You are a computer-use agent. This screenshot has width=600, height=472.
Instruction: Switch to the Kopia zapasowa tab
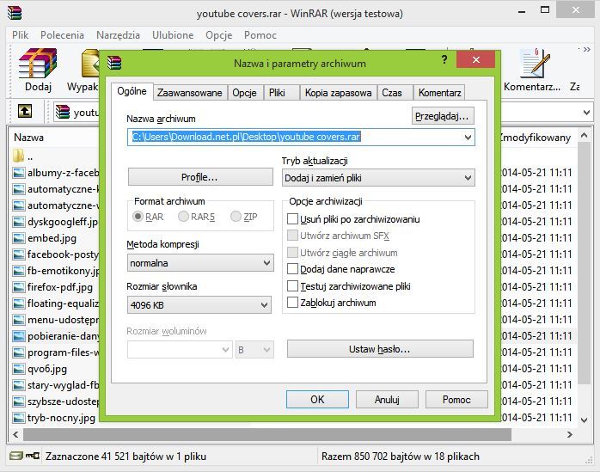339,93
